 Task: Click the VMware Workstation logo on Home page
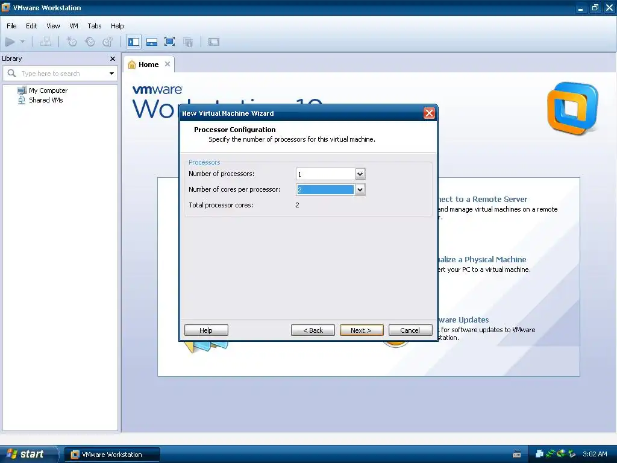pyautogui.click(x=572, y=109)
